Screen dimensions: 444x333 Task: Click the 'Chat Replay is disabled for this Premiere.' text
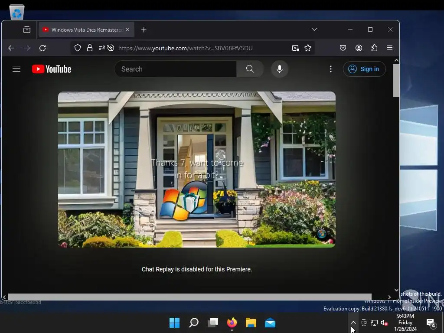[197, 269]
